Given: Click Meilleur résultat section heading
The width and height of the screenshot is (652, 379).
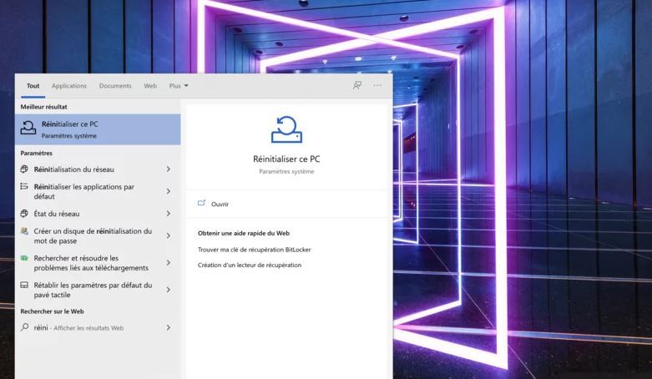Looking at the screenshot, I should click(x=43, y=107).
